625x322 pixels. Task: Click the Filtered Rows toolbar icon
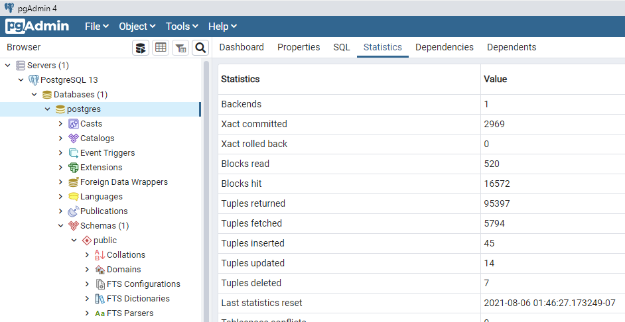(180, 48)
